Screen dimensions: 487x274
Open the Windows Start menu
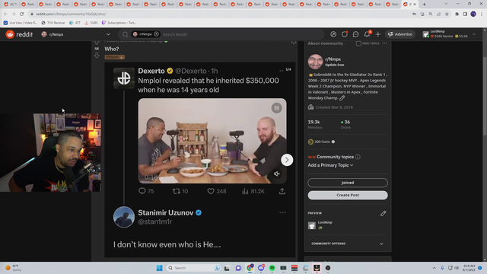pos(159,268)
